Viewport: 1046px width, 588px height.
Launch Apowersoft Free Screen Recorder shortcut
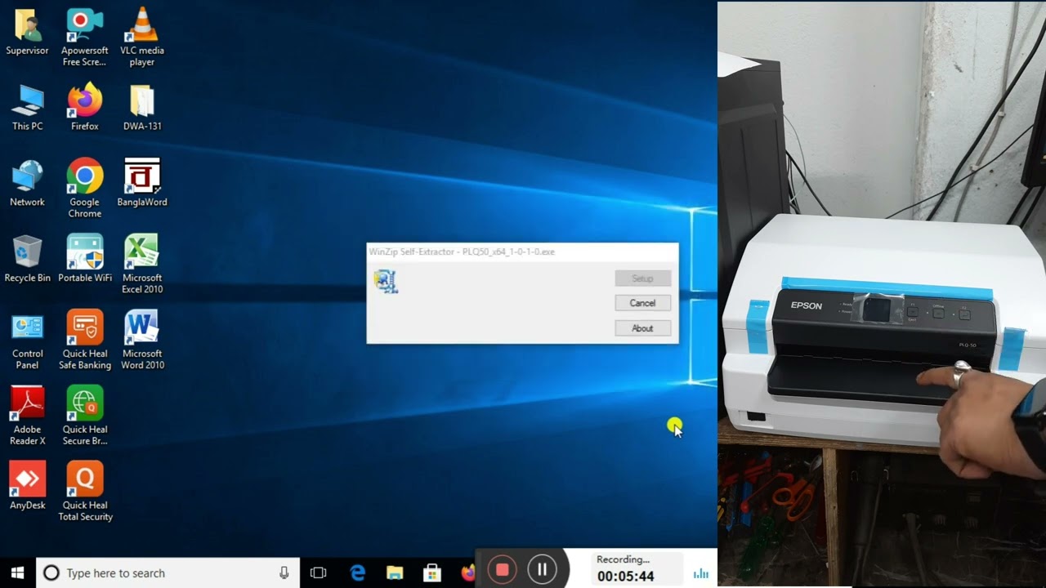(85, 38)
